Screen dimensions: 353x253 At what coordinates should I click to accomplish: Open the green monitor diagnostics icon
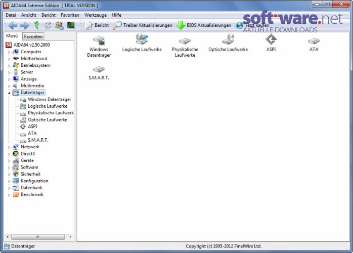71,25
